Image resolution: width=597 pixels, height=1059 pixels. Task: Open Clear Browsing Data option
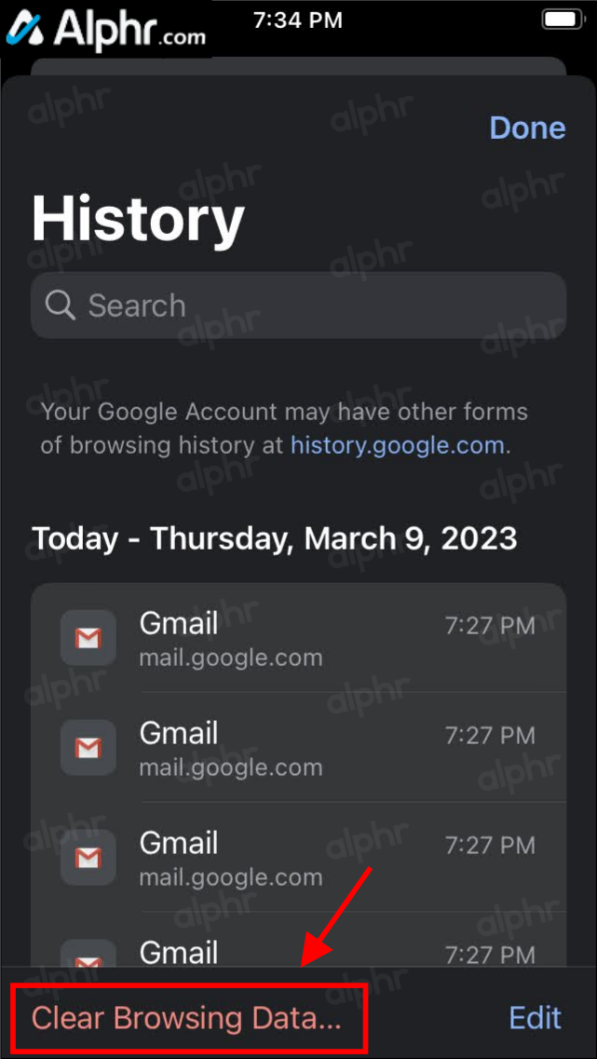pyautogui.click(x=186, y=1018)
